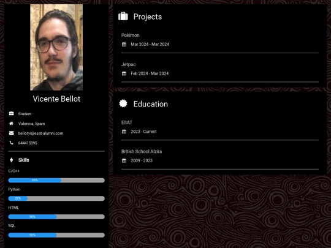
Task: Click the Valencia, Spain location text
Action: tap(31, 124)
